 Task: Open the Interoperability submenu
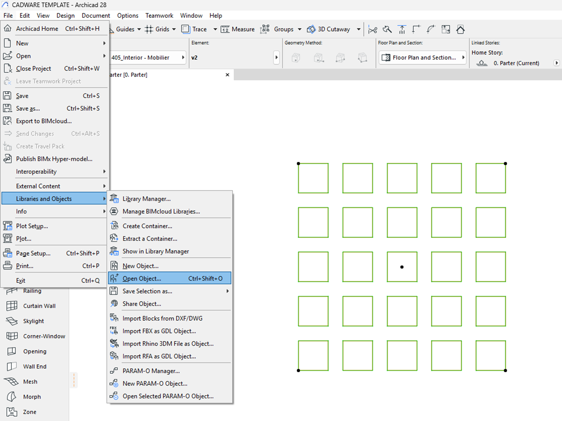coord(55,171)
